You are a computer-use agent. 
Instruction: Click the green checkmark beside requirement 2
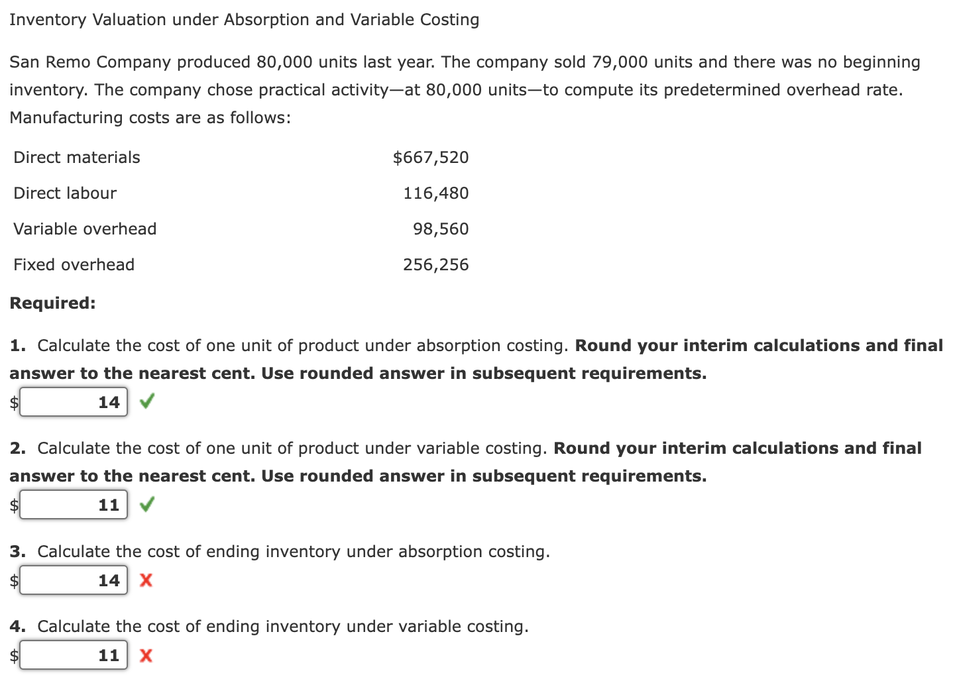(x=146, y=504)
